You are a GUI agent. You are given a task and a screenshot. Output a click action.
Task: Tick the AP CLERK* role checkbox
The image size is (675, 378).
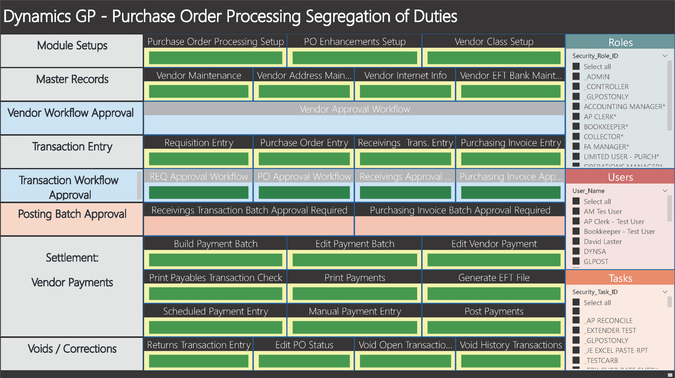pos(576,117)
